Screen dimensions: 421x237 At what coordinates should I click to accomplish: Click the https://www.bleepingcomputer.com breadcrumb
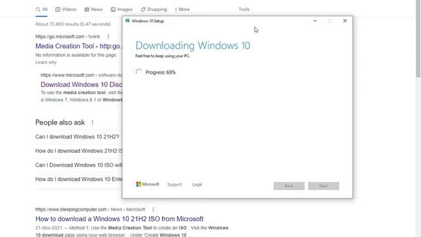point(90,209)
